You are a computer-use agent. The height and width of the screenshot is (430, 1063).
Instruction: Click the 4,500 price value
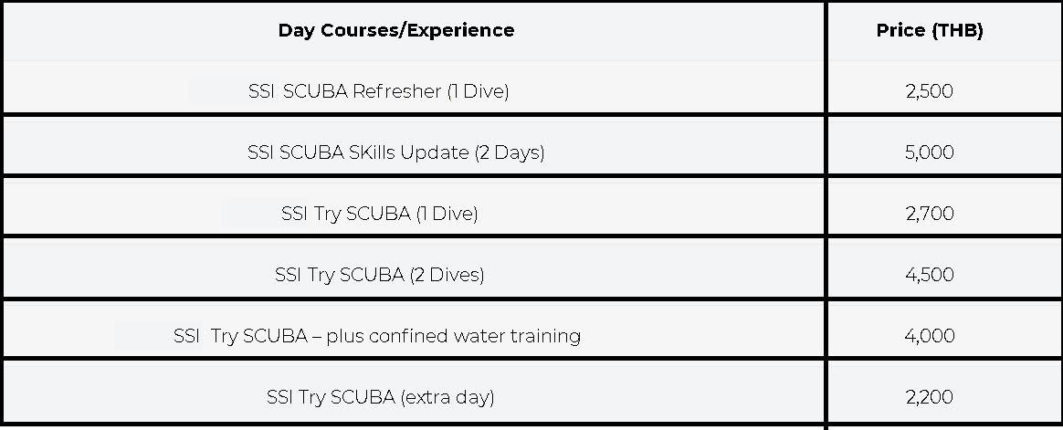pos(929,275)
